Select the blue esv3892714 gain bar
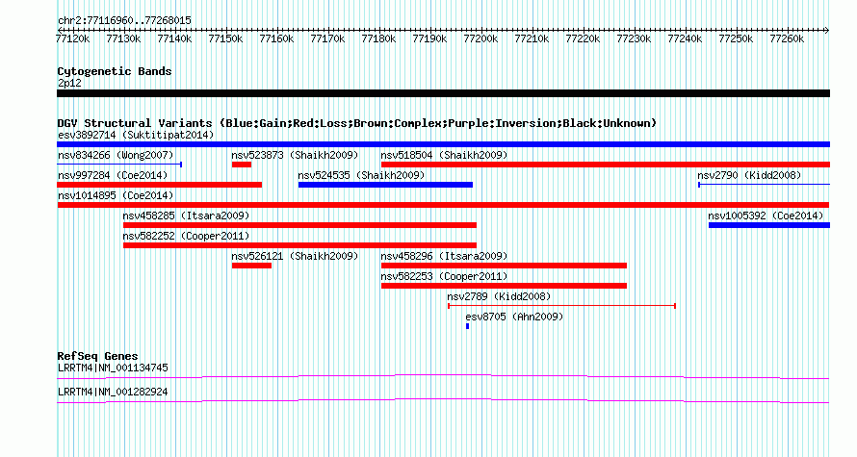The image size is (857, 457). coord(443,144)
